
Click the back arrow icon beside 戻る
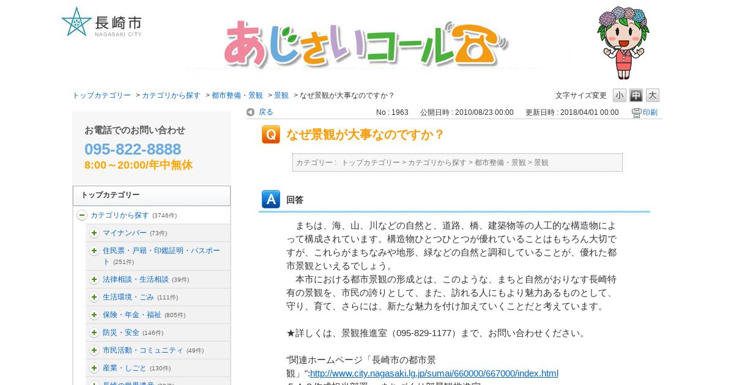pyautogui.click(x=251, y=112)
